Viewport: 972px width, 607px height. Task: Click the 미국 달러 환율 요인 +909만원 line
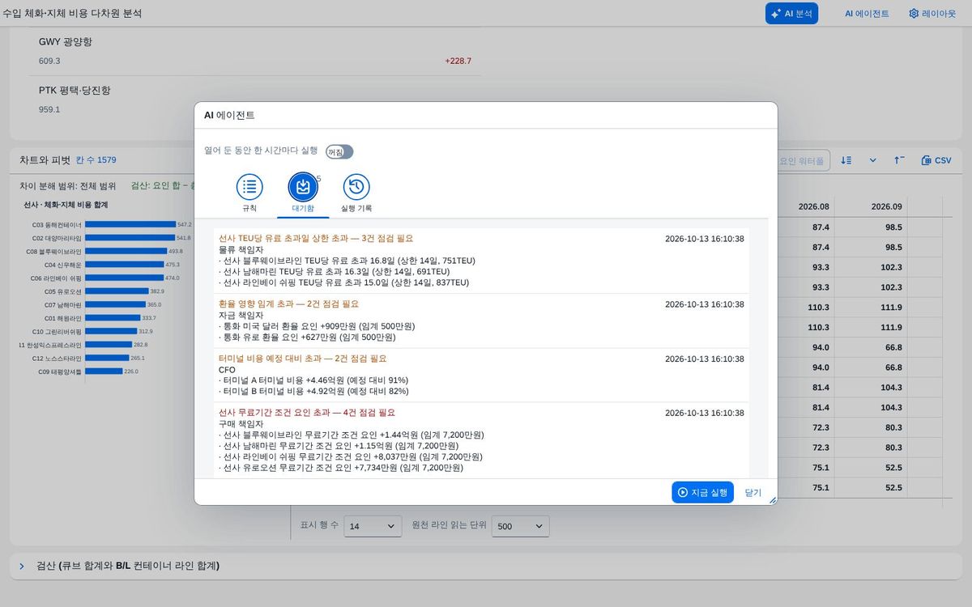pyautogui.click(x=317, y=326)
